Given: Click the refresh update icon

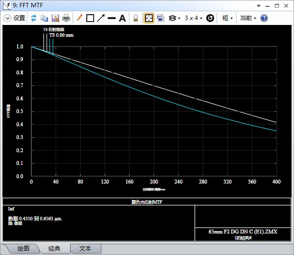Looking at the screenshot, I should coord(34,18).
